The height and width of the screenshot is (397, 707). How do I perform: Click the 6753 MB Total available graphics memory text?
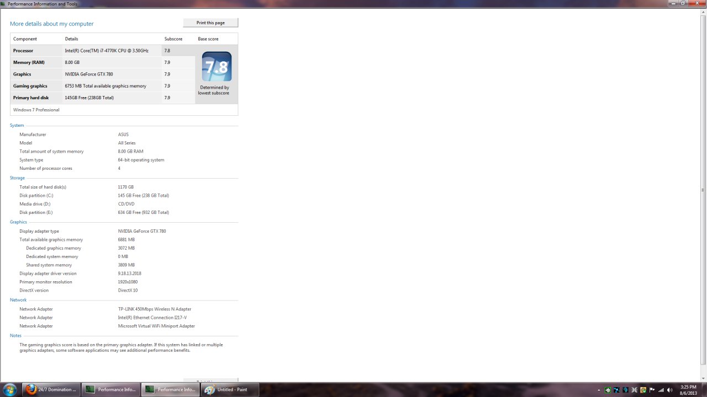(105, 86)
